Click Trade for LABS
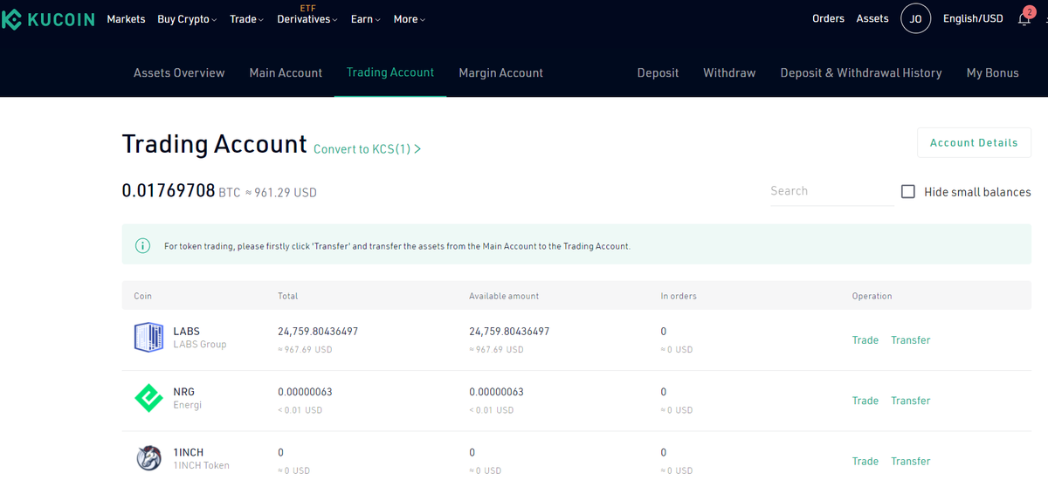The image size is (1048, 480). pyautogui.click(x=865, y=340)
